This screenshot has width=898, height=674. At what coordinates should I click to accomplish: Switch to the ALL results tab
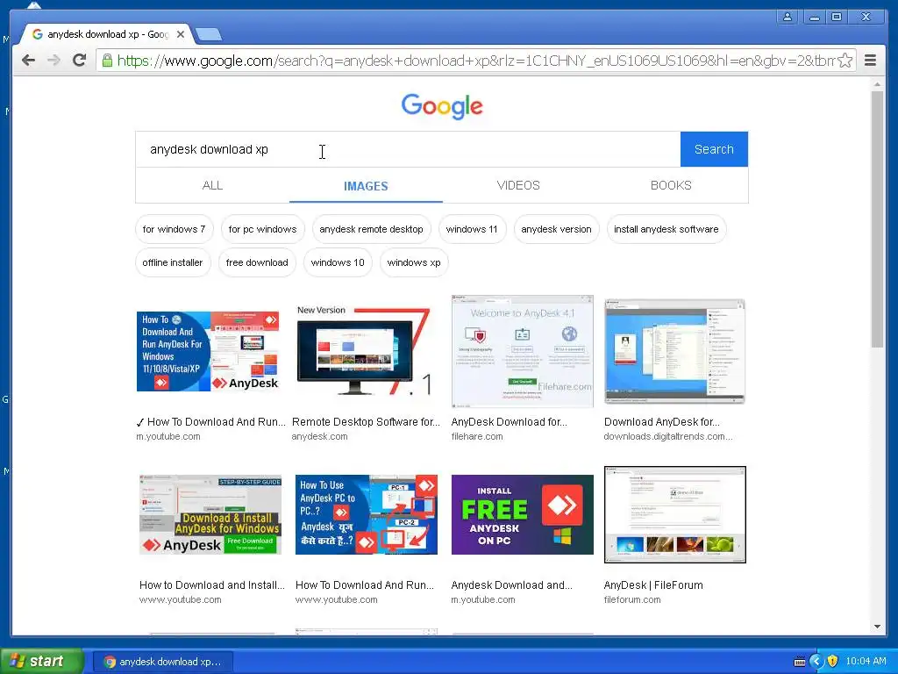point(212,186)
